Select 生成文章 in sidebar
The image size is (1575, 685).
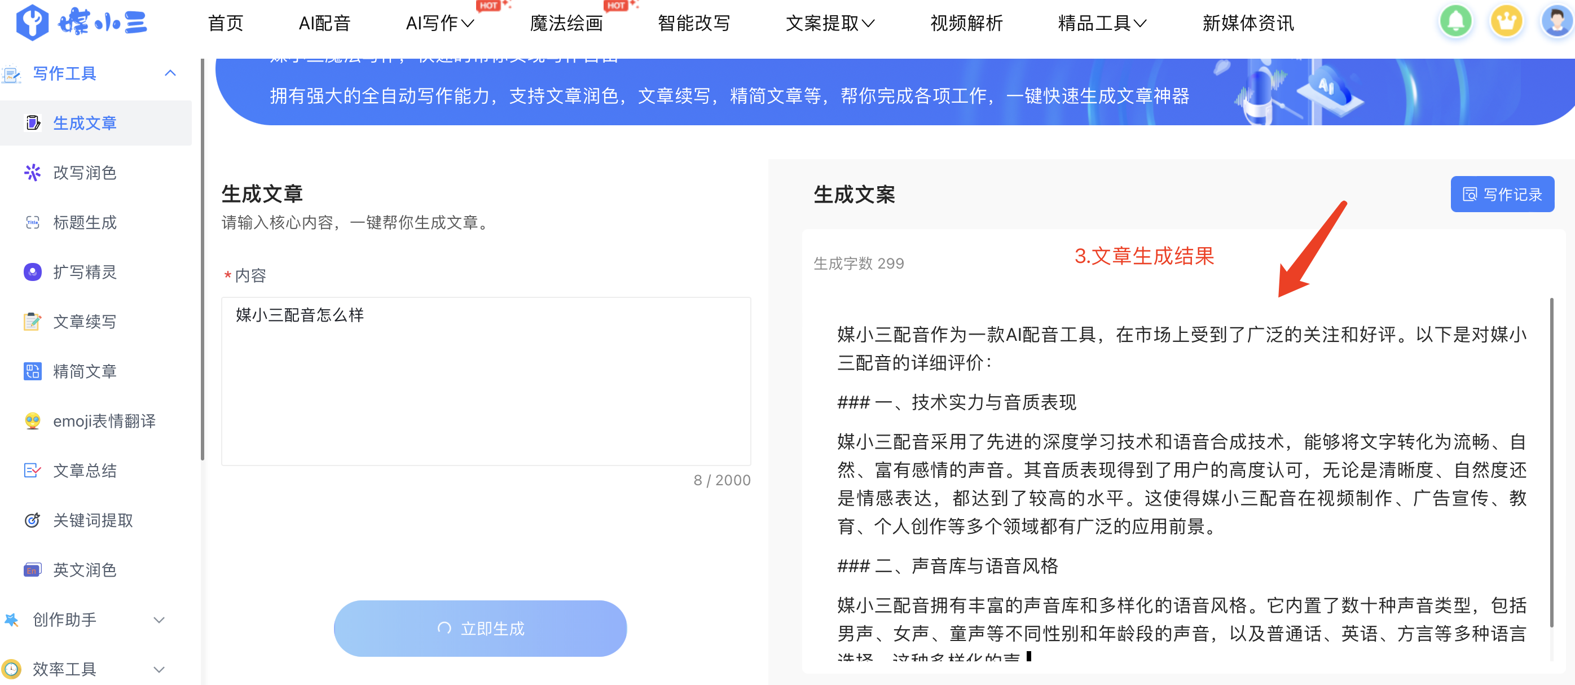pos(96,123)
